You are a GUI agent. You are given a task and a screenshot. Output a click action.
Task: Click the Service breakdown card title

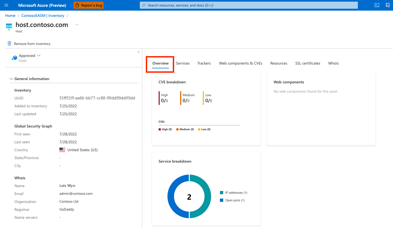point(175,161)
